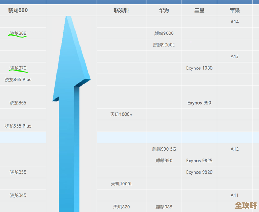Select the 联发科 column header
259x212 pixels.
pos(121,10)
